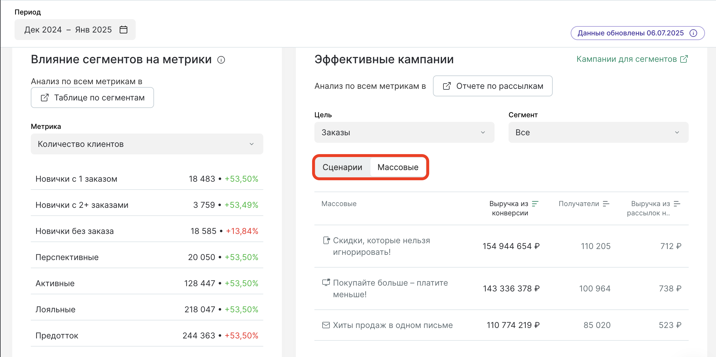Select the Новички с 2+ заказами row
Viewport: 716px width, 357px height.
[x=147, y=205]
